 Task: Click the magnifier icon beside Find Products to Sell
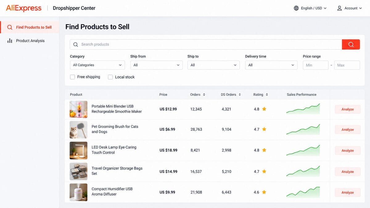(x=10, y=27)
